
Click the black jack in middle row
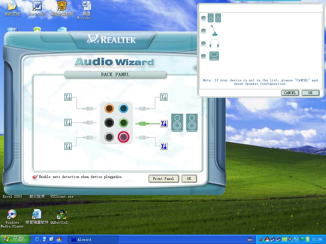coord(109,123)
